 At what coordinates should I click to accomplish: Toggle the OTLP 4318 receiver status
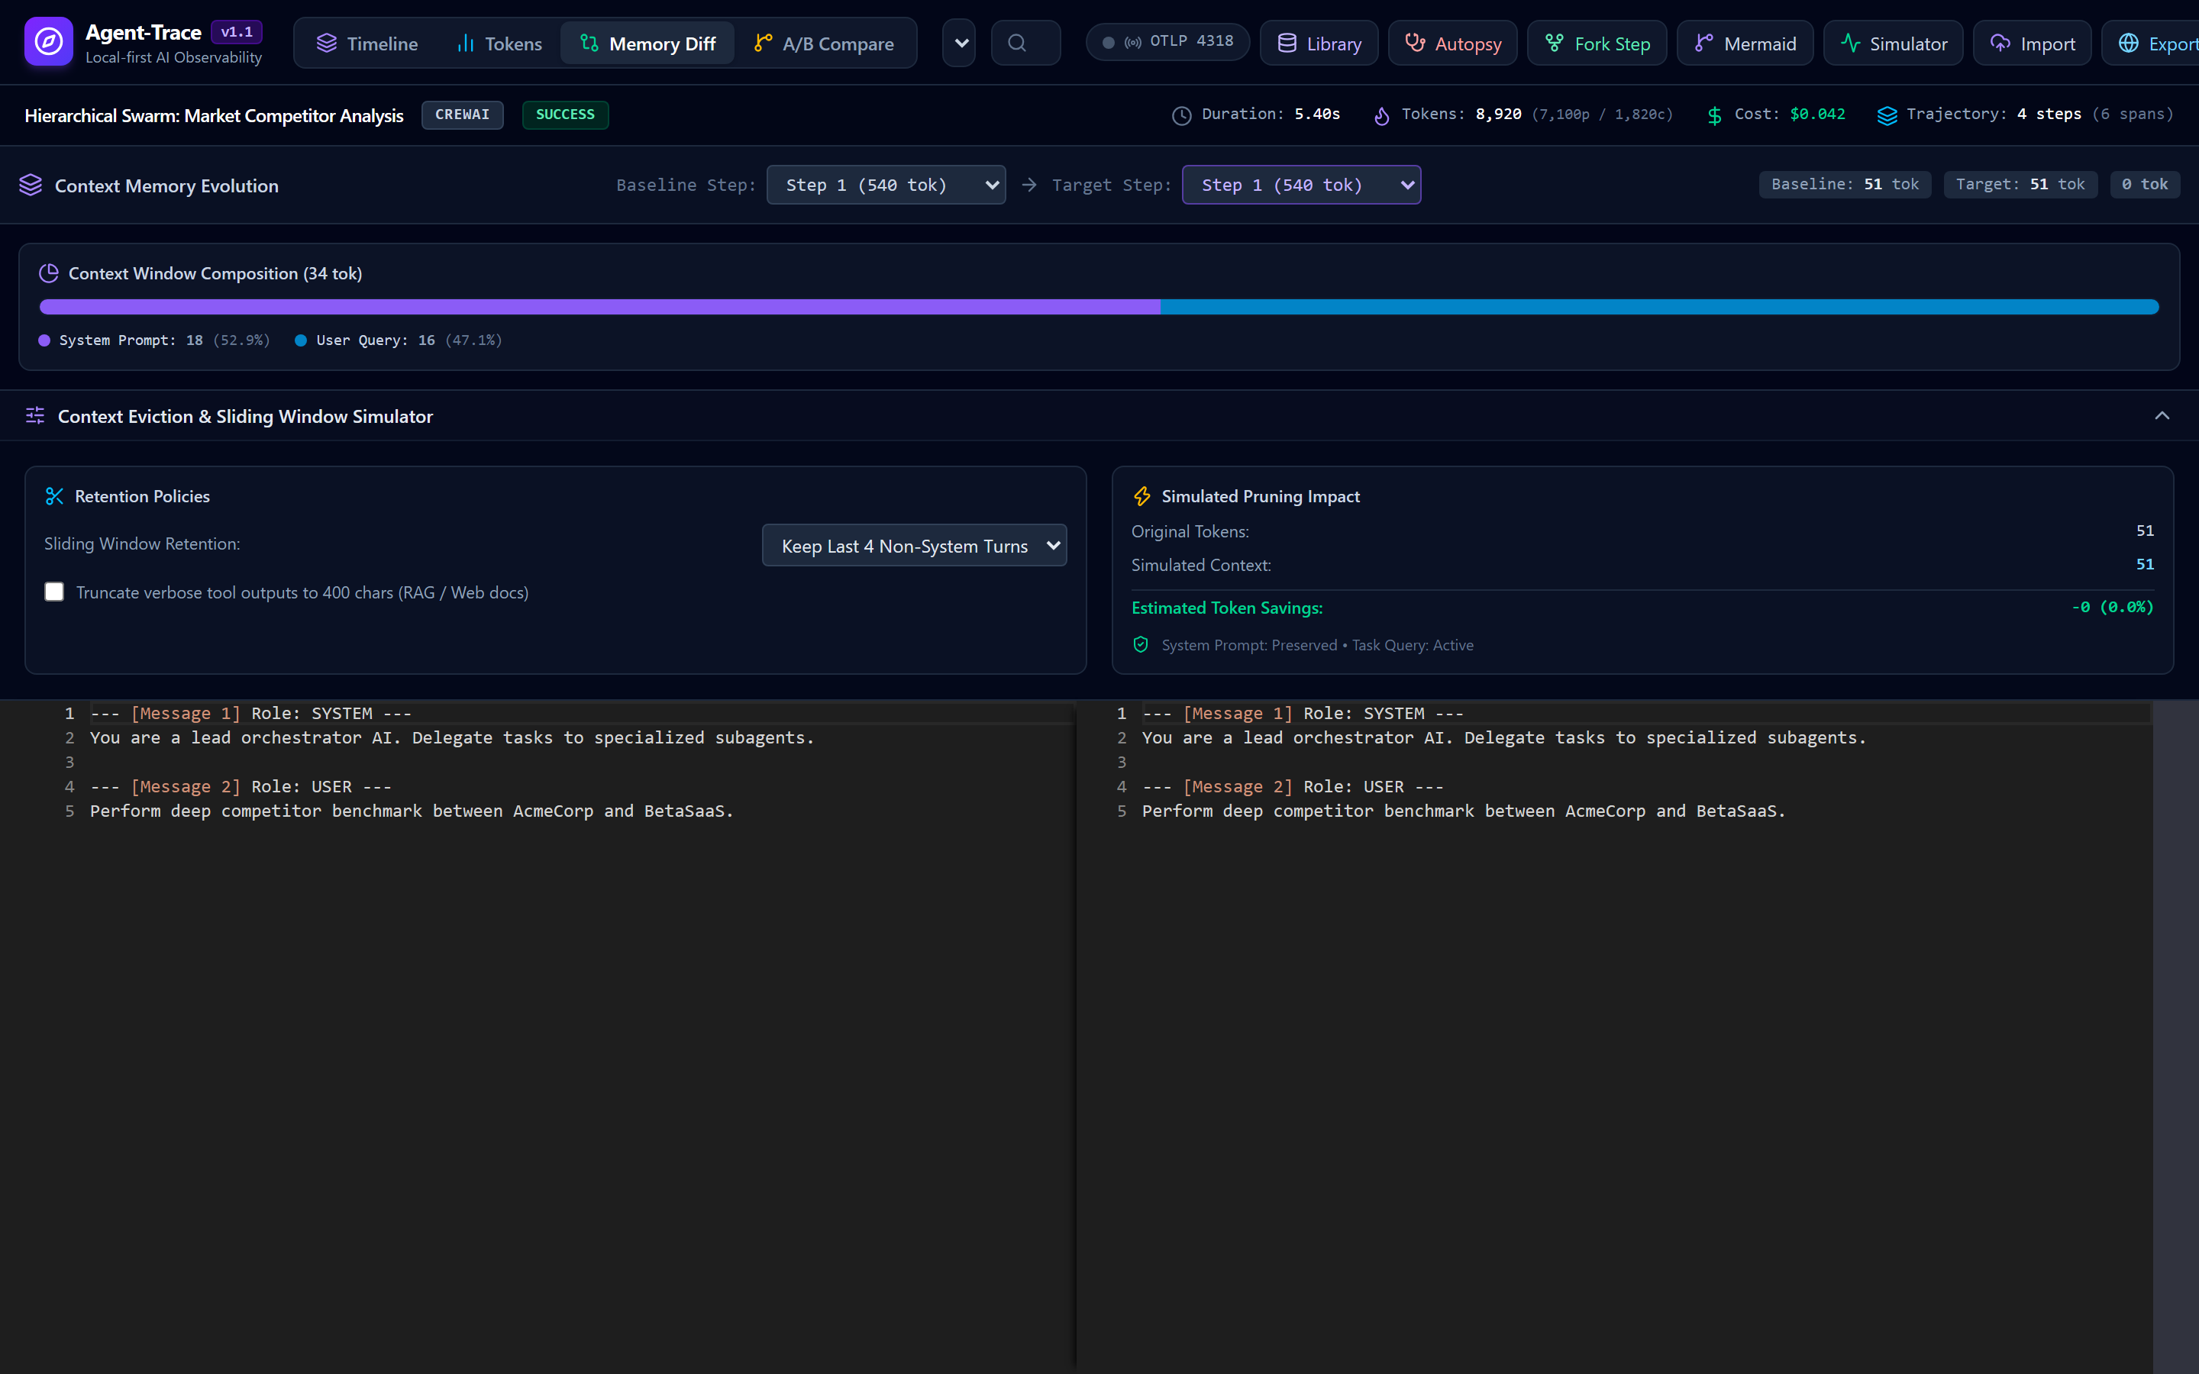tap(1167, 42)
